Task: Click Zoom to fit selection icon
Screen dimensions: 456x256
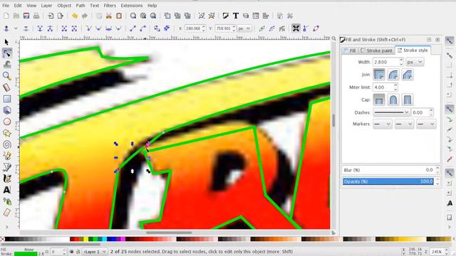Action: pos(133,16)
